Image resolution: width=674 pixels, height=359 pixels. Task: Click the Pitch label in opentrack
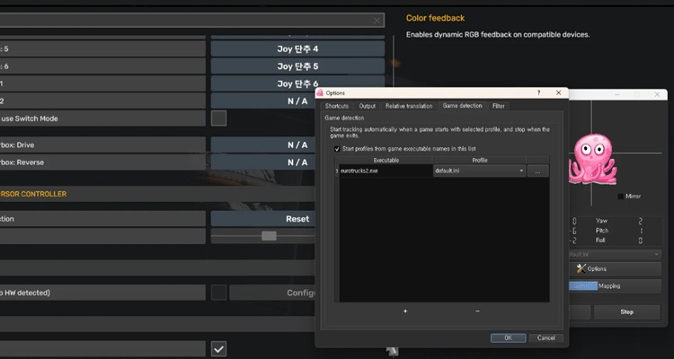click(602, 231)
